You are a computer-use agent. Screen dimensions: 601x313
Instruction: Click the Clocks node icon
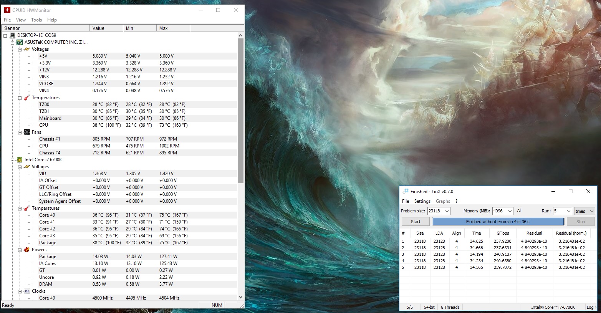27,291
